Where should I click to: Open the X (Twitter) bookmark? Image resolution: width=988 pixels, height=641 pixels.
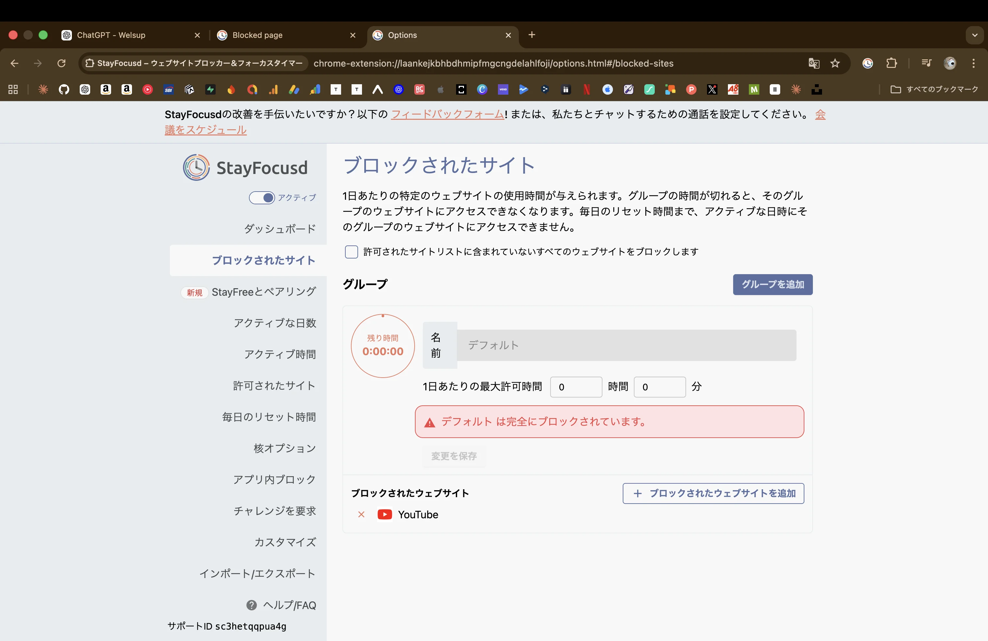click(x=712, y=89)
